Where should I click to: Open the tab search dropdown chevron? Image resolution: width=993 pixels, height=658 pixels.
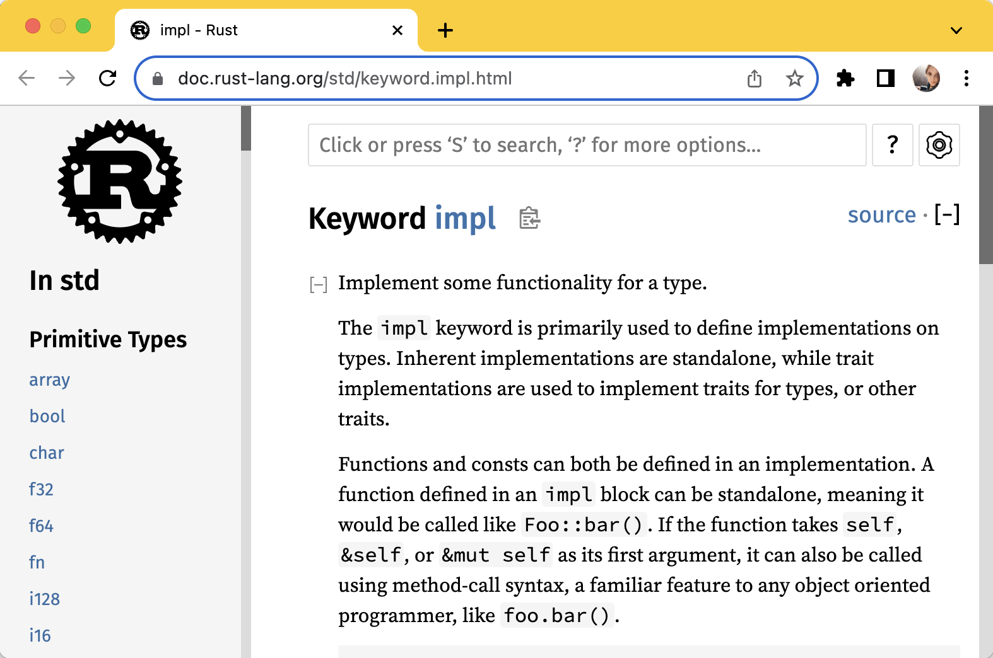(956, 30)
